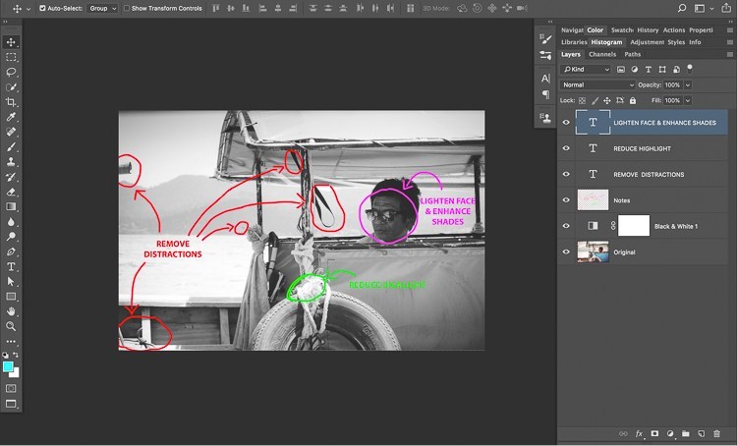Select the Rectangle shape tool
The width and height of the screenshot is (737, 446).
[x=11, y=297]
